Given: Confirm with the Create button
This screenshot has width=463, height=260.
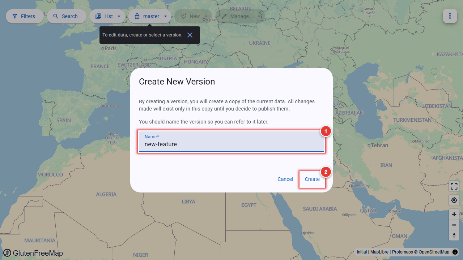Looking at the screenshot, I should (312, 179).
